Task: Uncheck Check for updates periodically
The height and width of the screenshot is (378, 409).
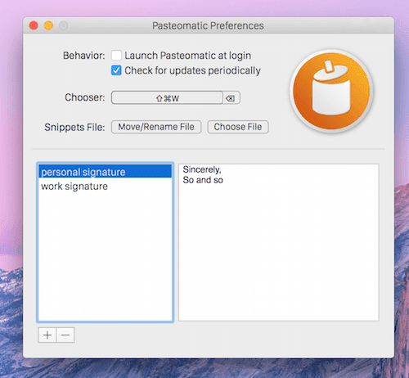Action: pyautogui.click(x=116, y=70)
